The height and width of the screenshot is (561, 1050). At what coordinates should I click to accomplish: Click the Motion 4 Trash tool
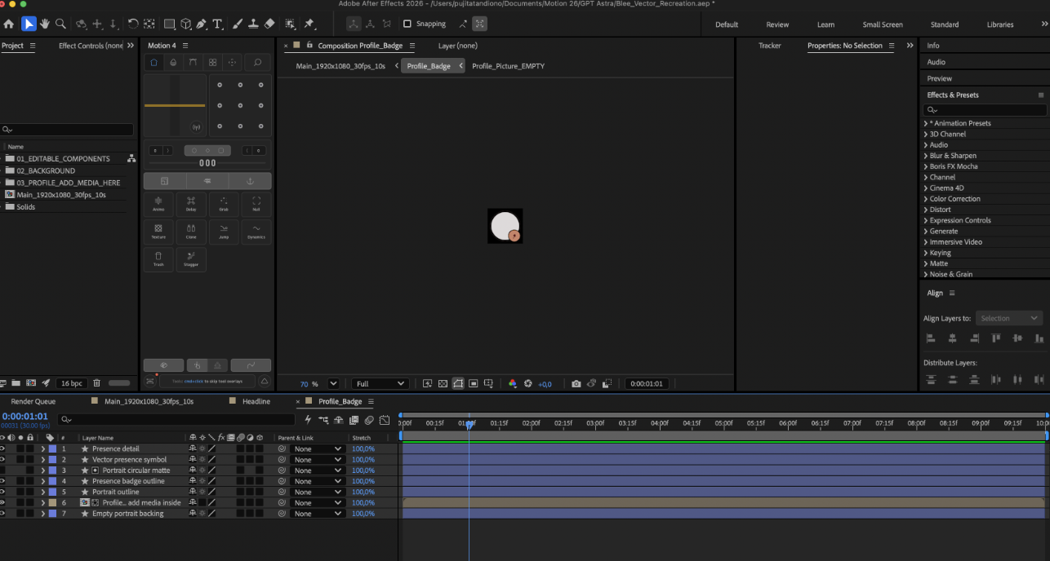pos(158,259)
